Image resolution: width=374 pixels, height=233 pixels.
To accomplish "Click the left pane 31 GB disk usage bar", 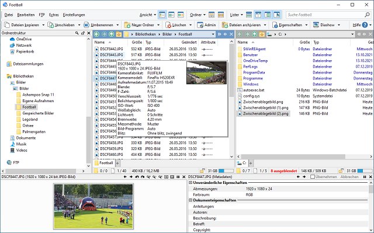I will pyautogui.click(x=226, y=171).
